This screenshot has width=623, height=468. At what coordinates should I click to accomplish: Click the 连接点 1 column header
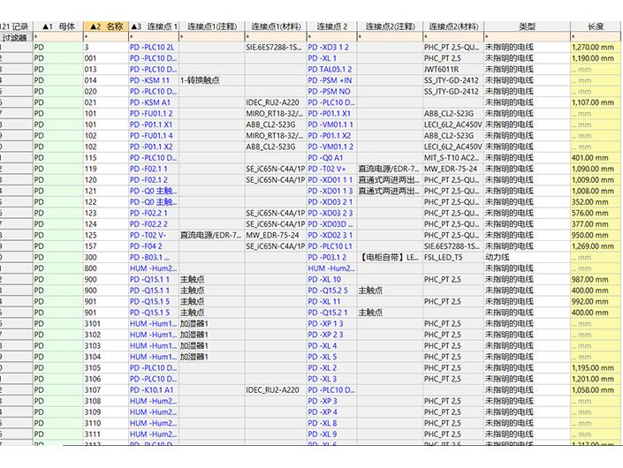154,26
